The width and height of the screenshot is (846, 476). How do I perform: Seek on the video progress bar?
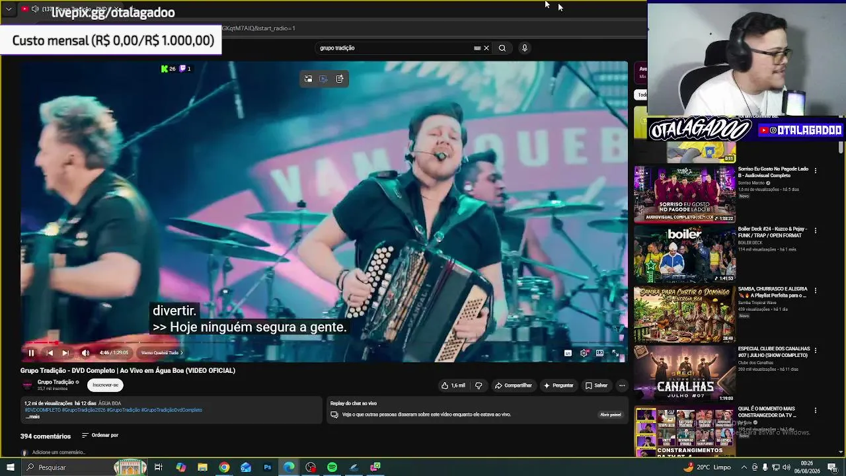tap(324, 343)
